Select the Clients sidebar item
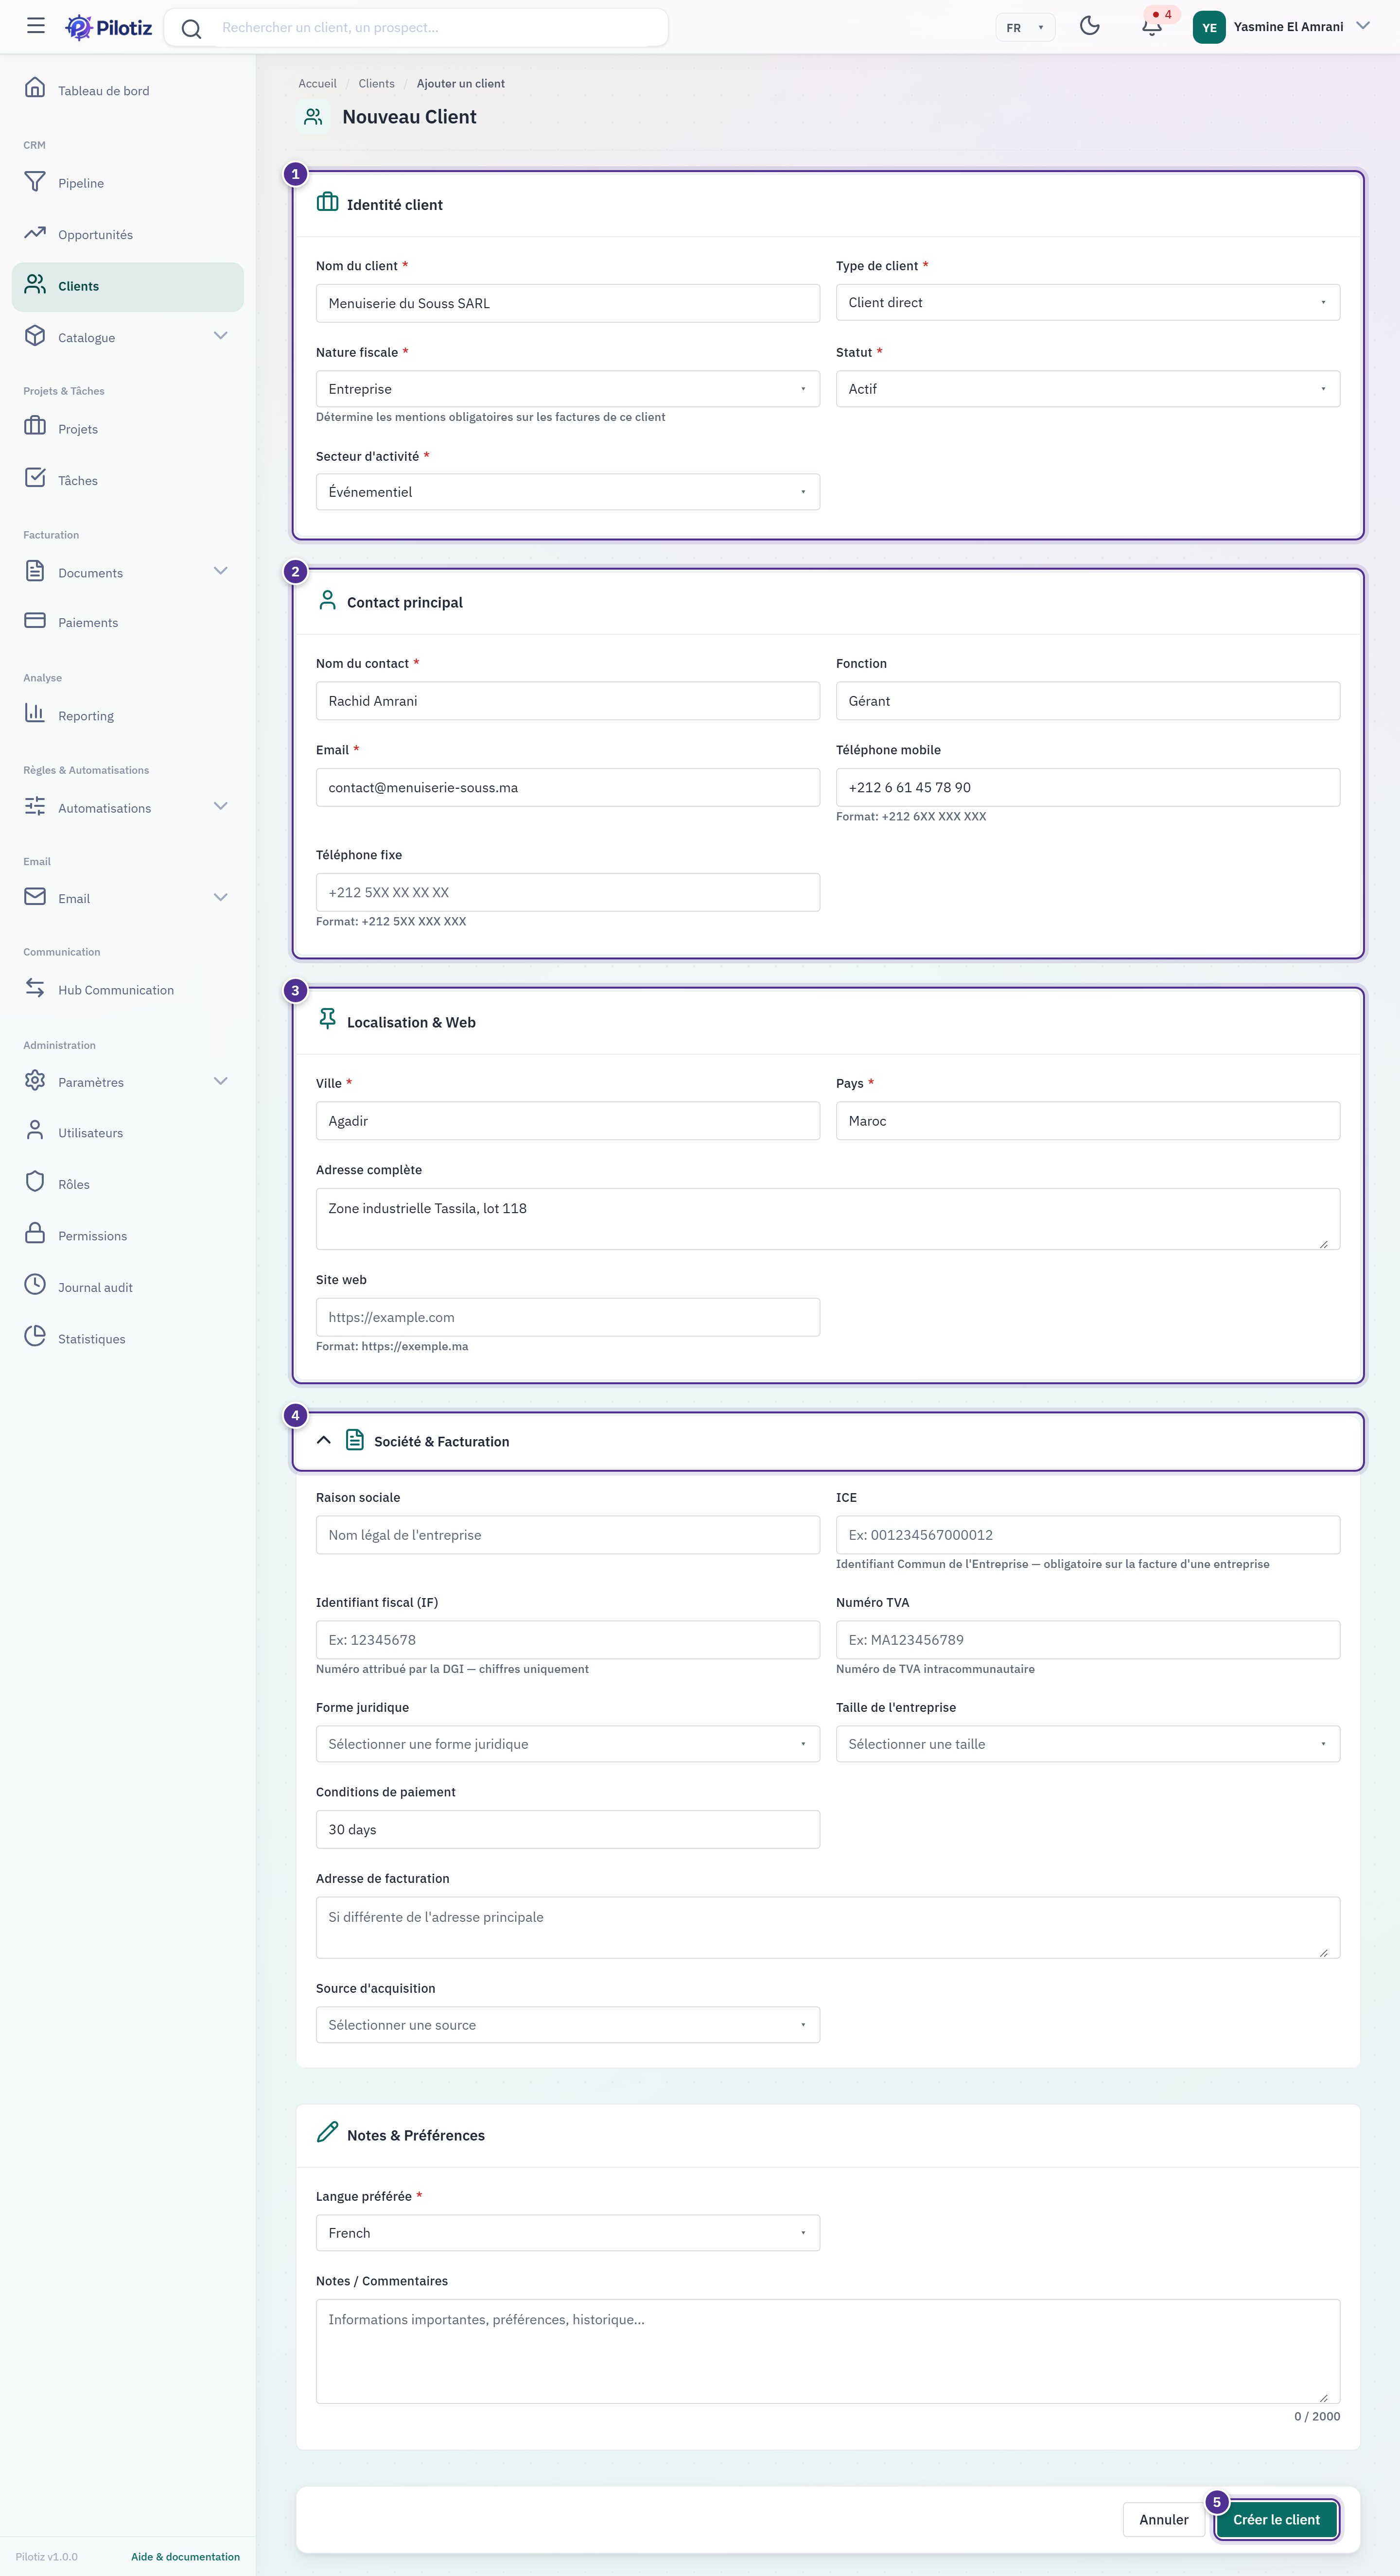This screenshot has height=2576, width=1400. tap(128, 286)
